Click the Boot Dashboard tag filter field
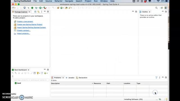The width and height of the screenshot is (180, 101). pos(31,80)
